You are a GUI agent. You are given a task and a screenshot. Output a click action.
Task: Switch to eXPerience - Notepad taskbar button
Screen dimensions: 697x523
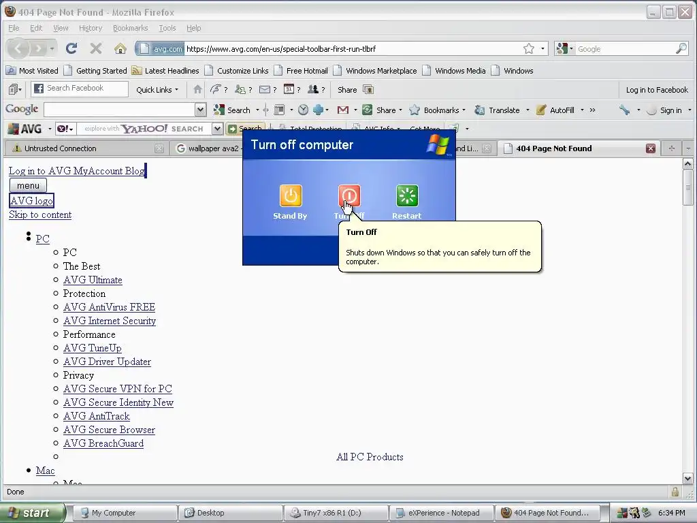441,513
